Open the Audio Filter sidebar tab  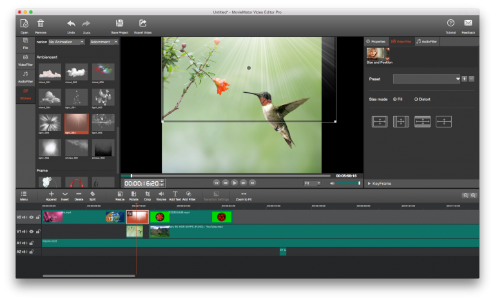[26, 77]
